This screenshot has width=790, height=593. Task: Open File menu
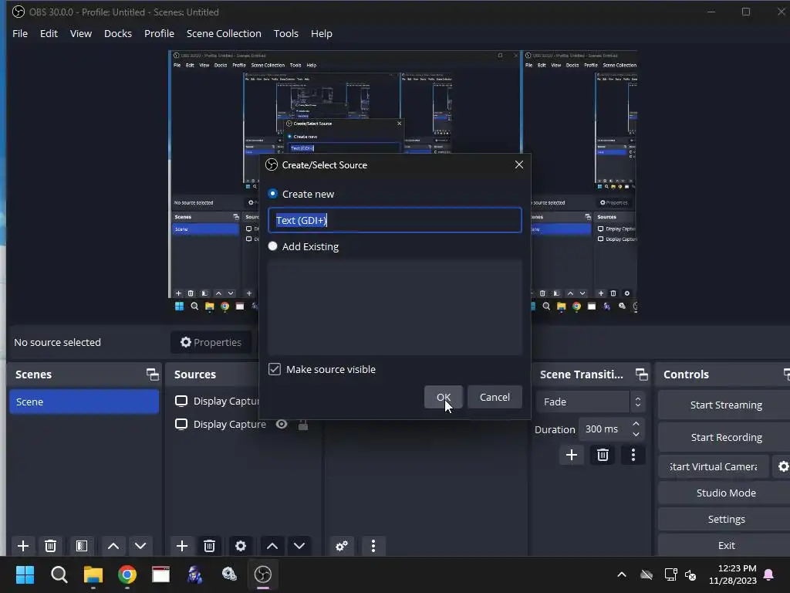tap(20, 33)
